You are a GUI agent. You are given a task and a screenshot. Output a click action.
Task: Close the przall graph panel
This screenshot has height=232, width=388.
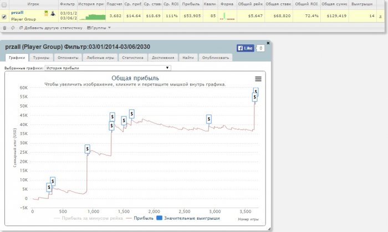(x=268, y=43)
